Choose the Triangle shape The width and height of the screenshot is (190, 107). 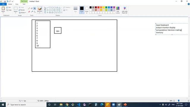tap(59, 7)
